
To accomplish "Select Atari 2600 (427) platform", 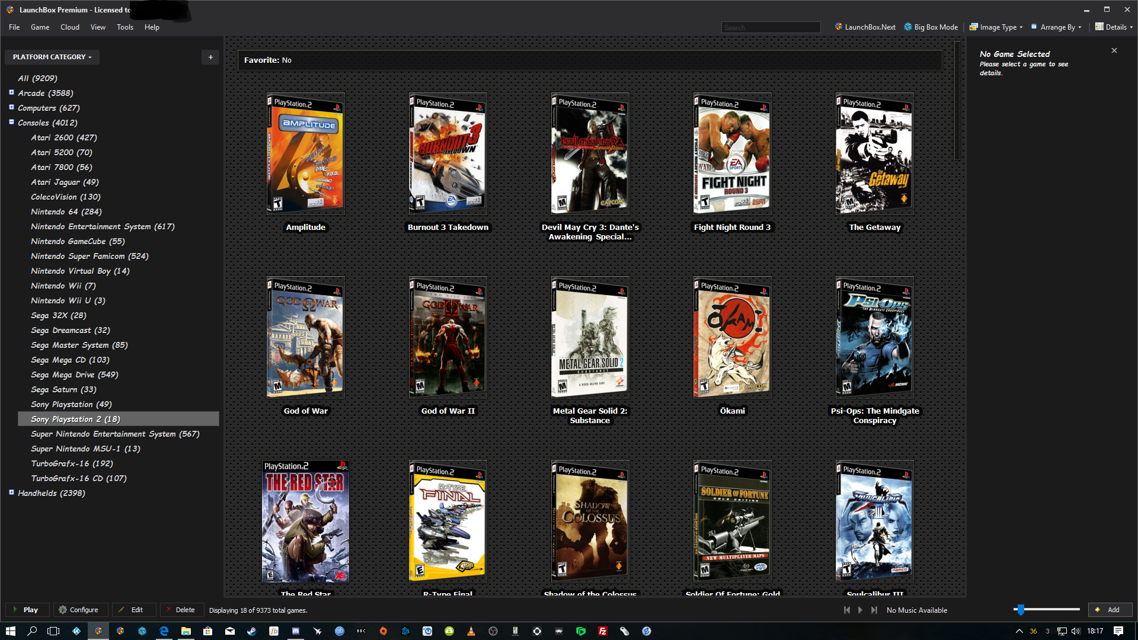I will pyautogui.click(x=64, y=137).
